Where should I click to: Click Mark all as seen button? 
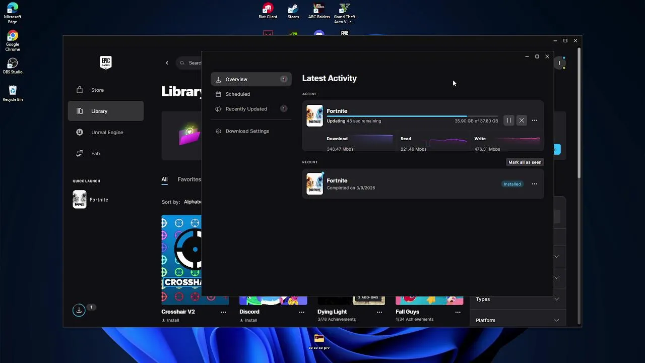525,162
